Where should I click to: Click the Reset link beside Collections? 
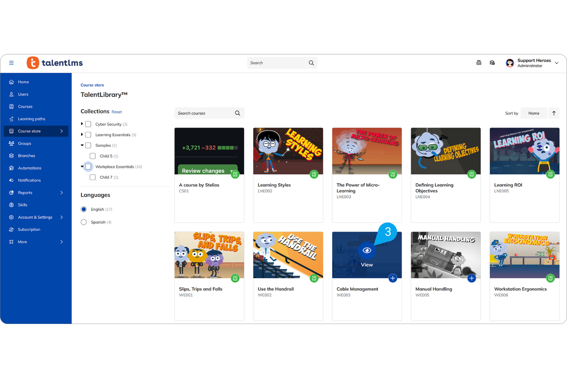[116, 112]
